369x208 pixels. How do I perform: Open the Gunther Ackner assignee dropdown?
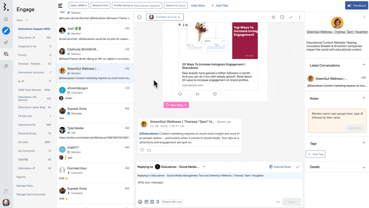pos(165,17)
